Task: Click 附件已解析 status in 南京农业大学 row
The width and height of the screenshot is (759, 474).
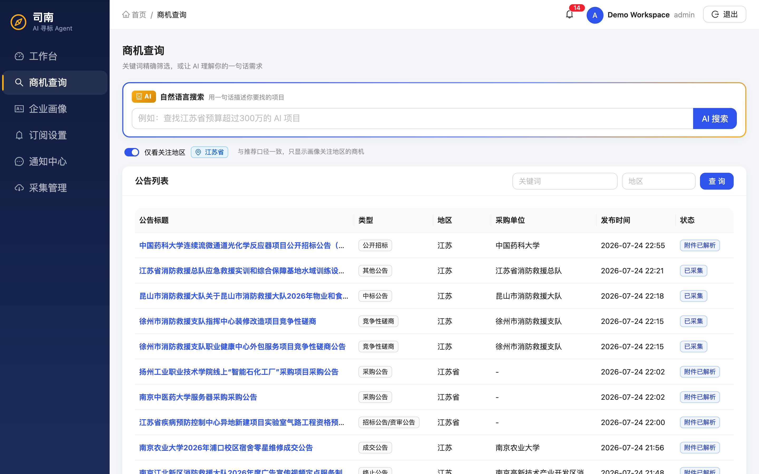Action: (700, 448)
